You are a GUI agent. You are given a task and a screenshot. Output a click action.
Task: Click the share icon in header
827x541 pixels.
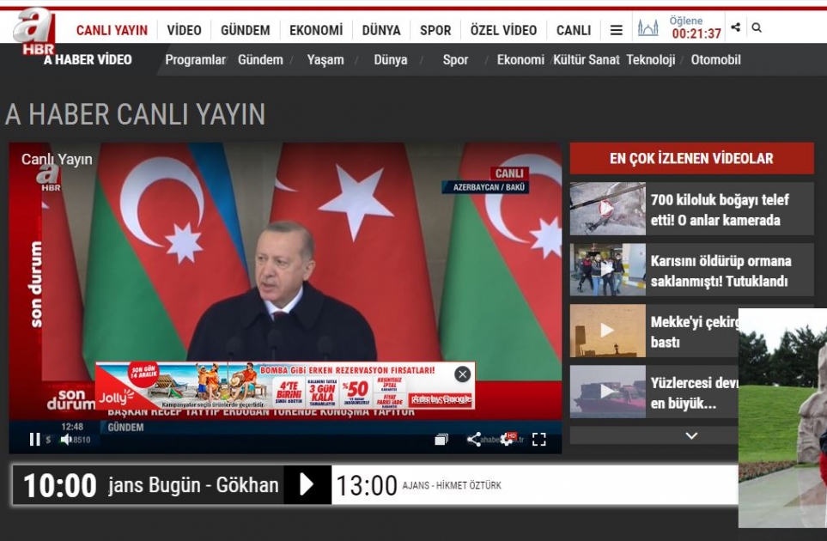pos(736,27)
